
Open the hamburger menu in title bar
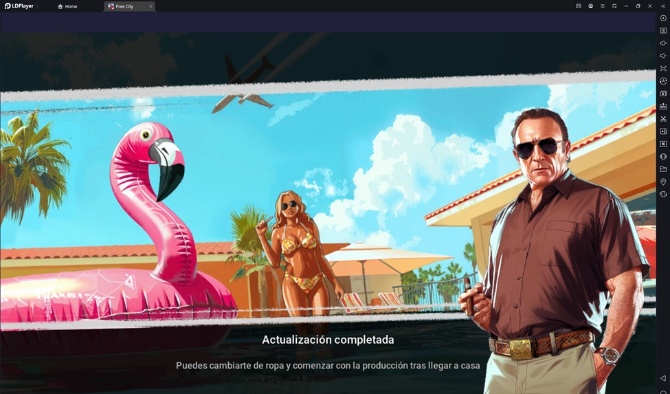[x=603, y=6]
